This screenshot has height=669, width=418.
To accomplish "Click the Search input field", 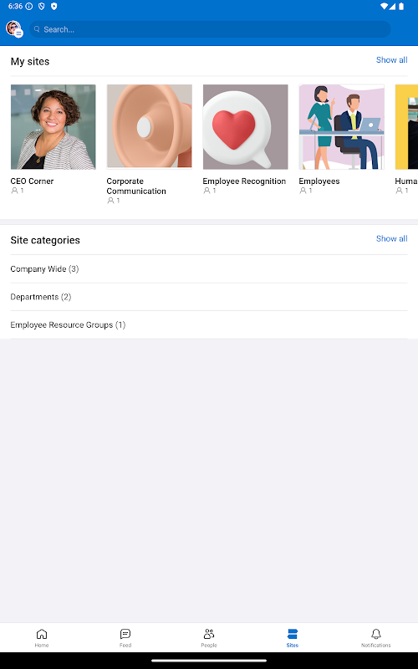I will point(210,29).
